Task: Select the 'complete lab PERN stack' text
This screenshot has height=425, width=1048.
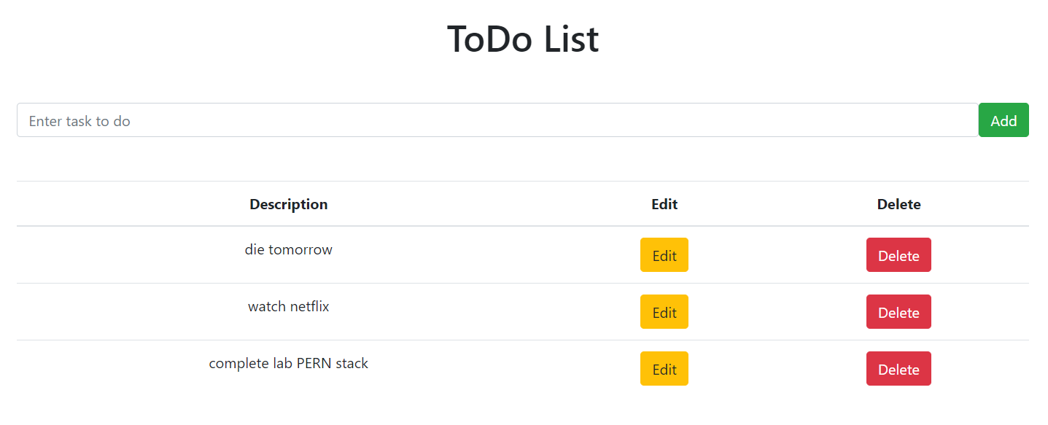Action: click(x=289, y=362)
